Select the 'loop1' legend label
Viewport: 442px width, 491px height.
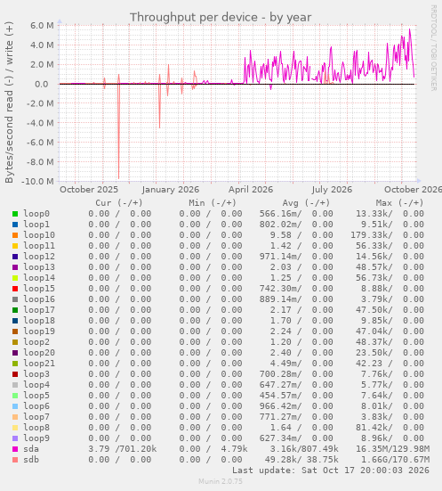tap(36, 225)
